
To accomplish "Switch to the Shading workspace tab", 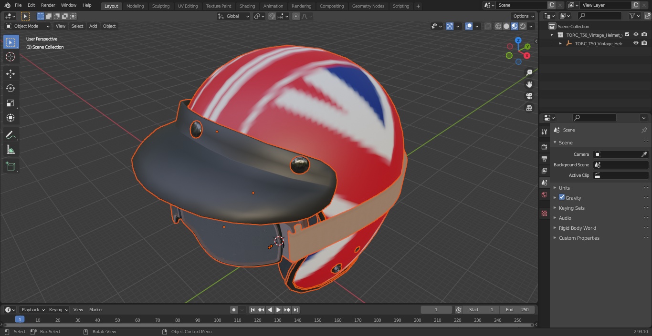I will (x=247, y=6).
